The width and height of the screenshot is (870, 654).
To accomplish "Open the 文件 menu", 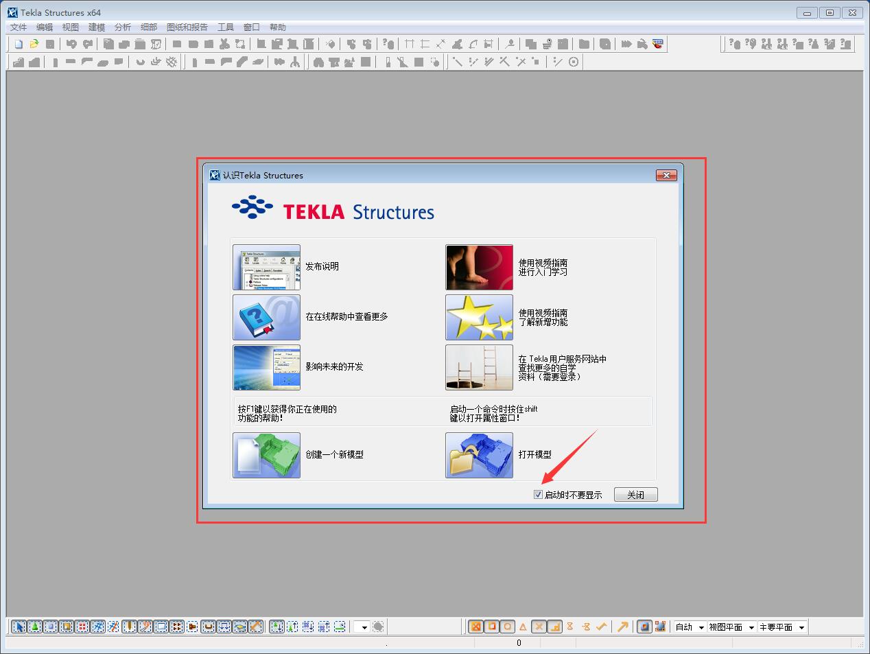I will [x=19, y=27].
